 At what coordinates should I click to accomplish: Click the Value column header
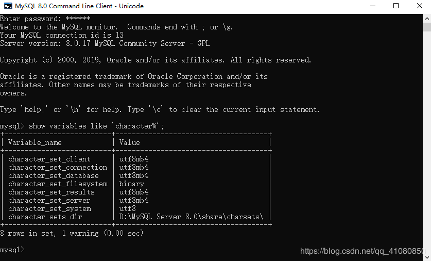[129, 142]
